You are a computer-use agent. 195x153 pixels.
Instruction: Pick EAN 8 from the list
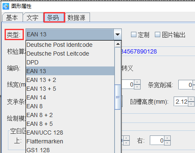click(x=70, y=106)
